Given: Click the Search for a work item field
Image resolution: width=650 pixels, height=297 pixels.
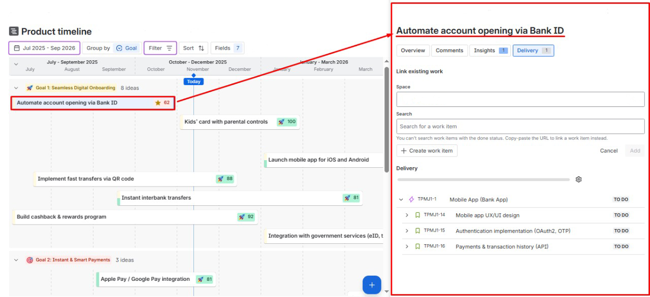Looking at the screenshot, I should click(520, 126).
